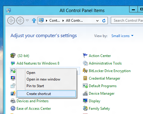
Task: Focus the Search Control Panel field
Action: click(127, 21)
